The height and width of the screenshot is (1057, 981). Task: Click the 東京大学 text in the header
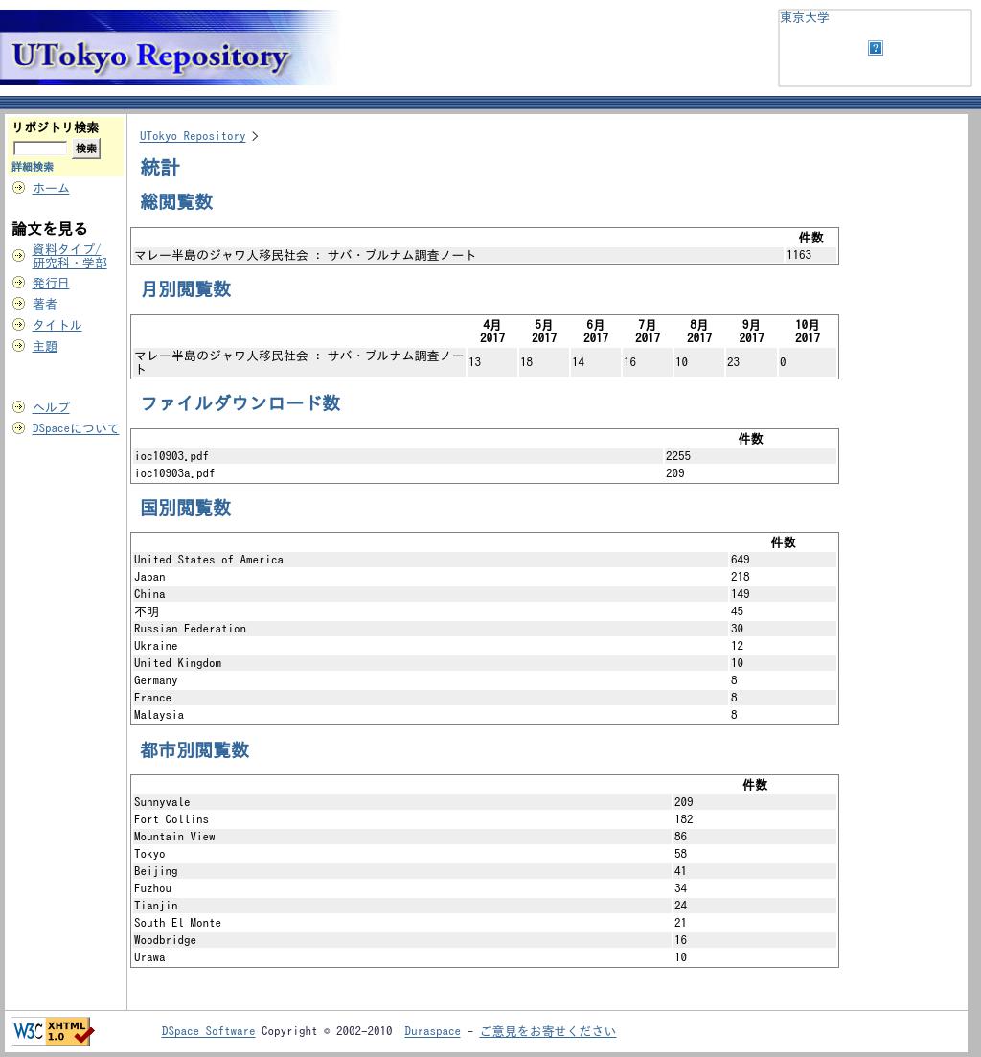click(805, 17)
